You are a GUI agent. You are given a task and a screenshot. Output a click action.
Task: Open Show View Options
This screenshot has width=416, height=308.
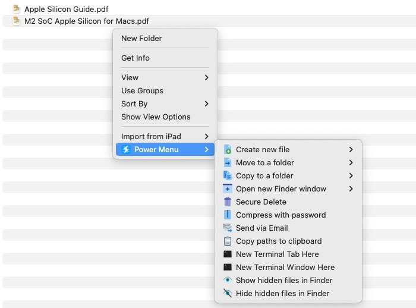click(156, 117)
